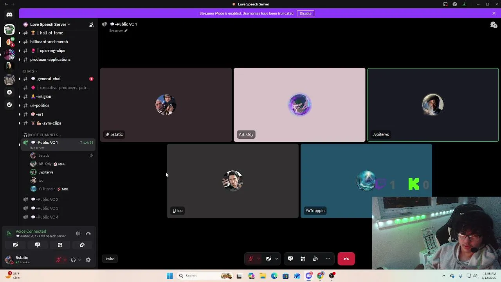Screen dimensions: 501x282
Task: Open more options ellipsis in call bar
Action: tap(328, 259)
